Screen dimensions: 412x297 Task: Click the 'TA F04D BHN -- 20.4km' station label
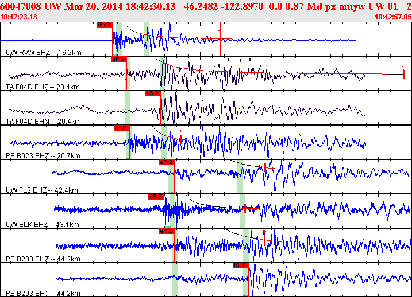(43, 122)
